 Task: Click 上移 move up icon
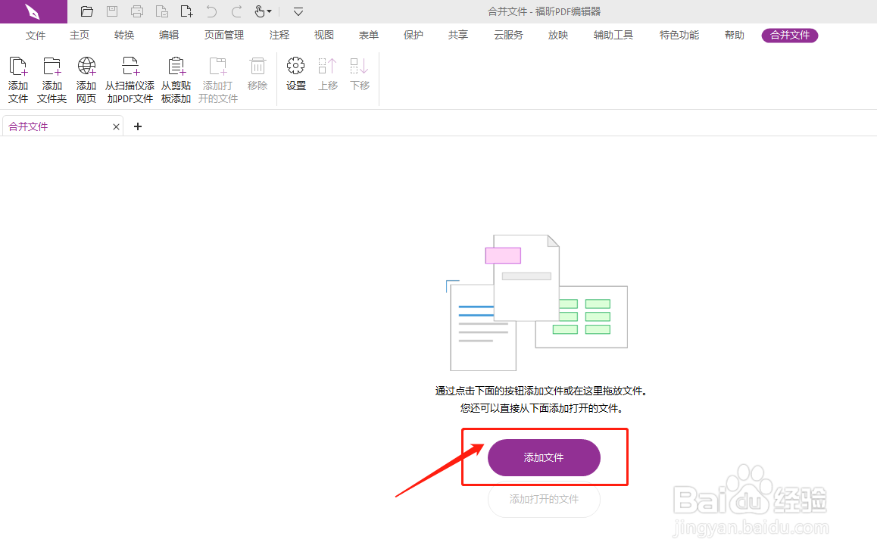[x=328, y=74]
